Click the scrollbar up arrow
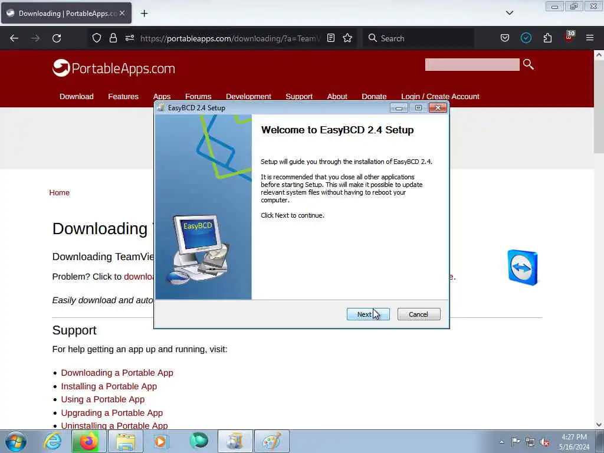Image resolution: width=604 pixels, height=453 pixels. tap(599, 55)
